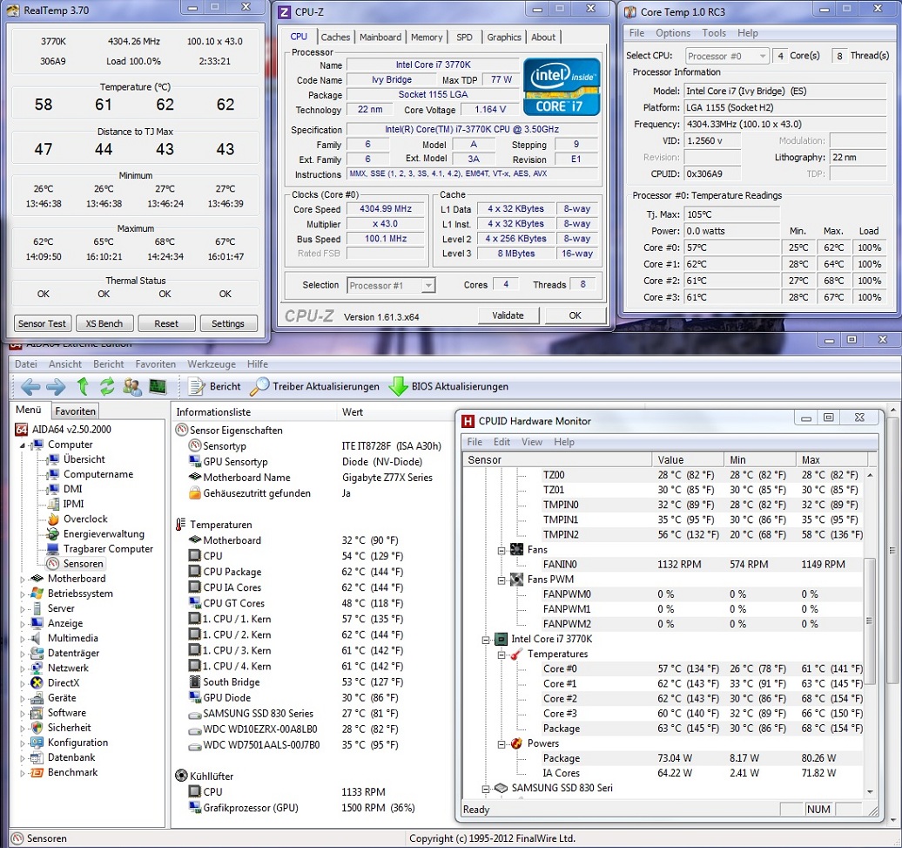The image size is (902, 848).
Task: Switch to Caches tab in CPU-Z
Action: point(335,37)
